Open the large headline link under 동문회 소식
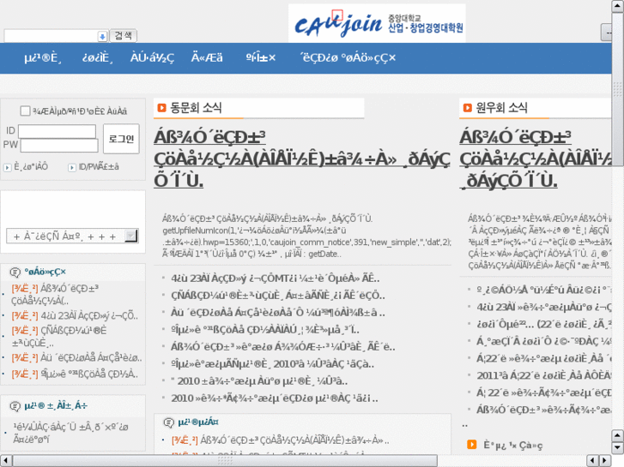 click(302, 159)
